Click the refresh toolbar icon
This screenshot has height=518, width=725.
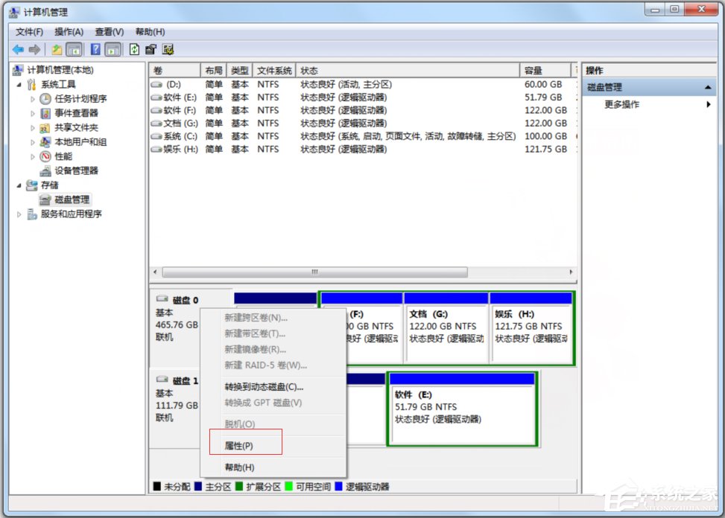(x=135, y=49)
